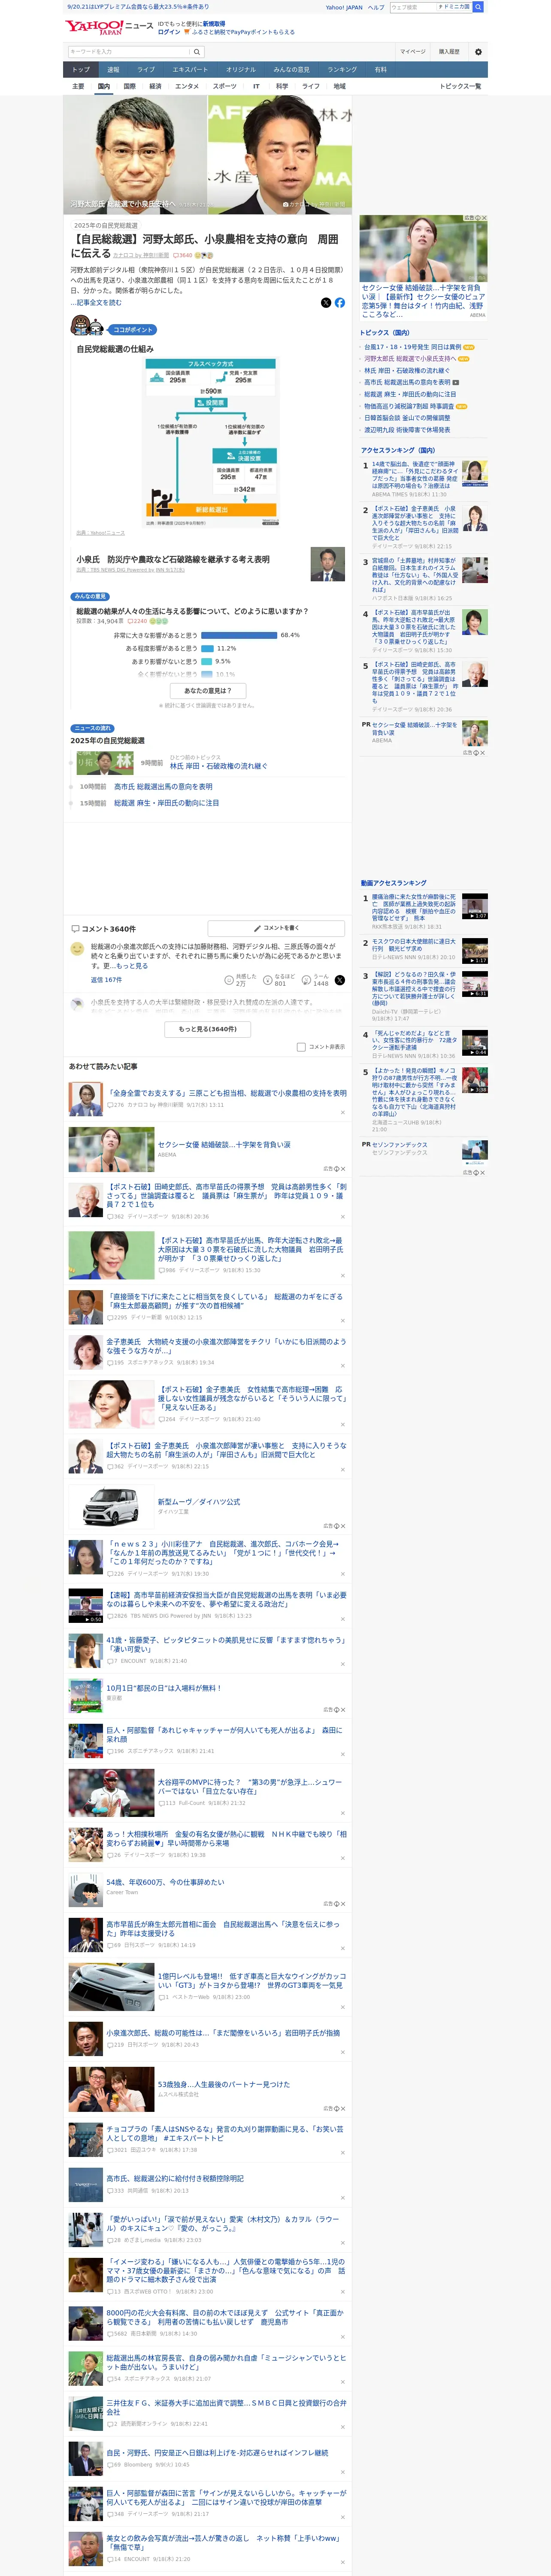Viewport: 551px width, 2576px height.
Task: Open the ライブ tab in dark navigation bar
Action: [146, 70]
